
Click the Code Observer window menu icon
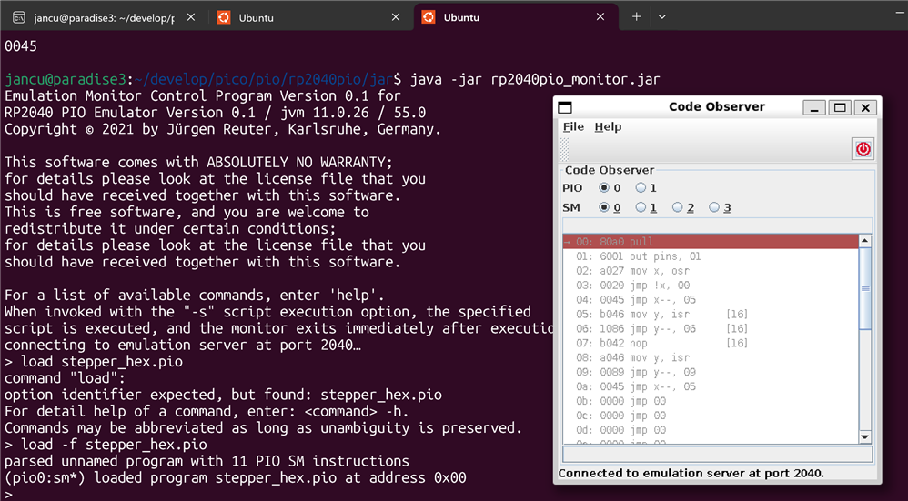pos(565,107)
